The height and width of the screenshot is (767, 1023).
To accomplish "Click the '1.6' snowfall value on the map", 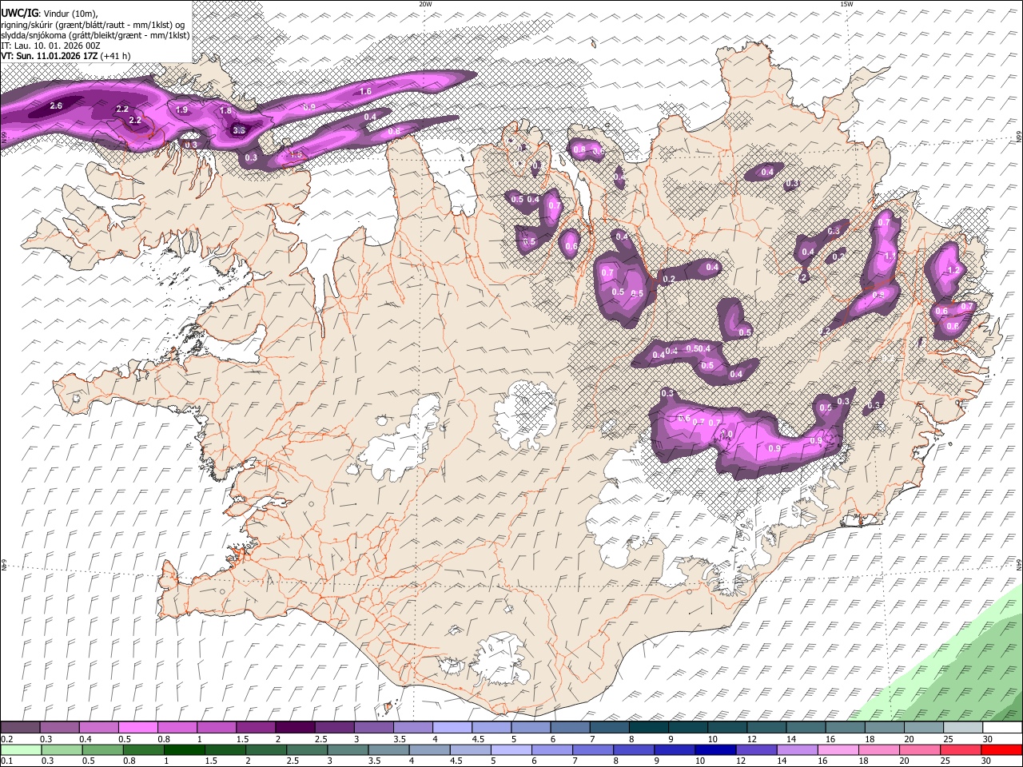I will click(x=366, y=92).
